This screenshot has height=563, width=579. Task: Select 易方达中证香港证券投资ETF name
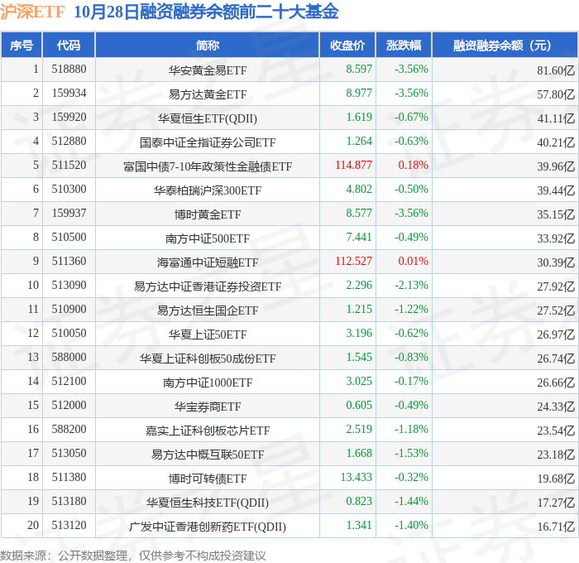208,286
